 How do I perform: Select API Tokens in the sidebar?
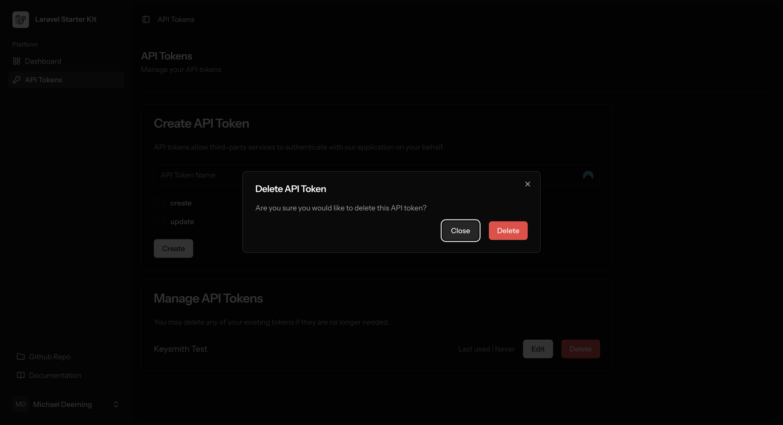(44, 80)
